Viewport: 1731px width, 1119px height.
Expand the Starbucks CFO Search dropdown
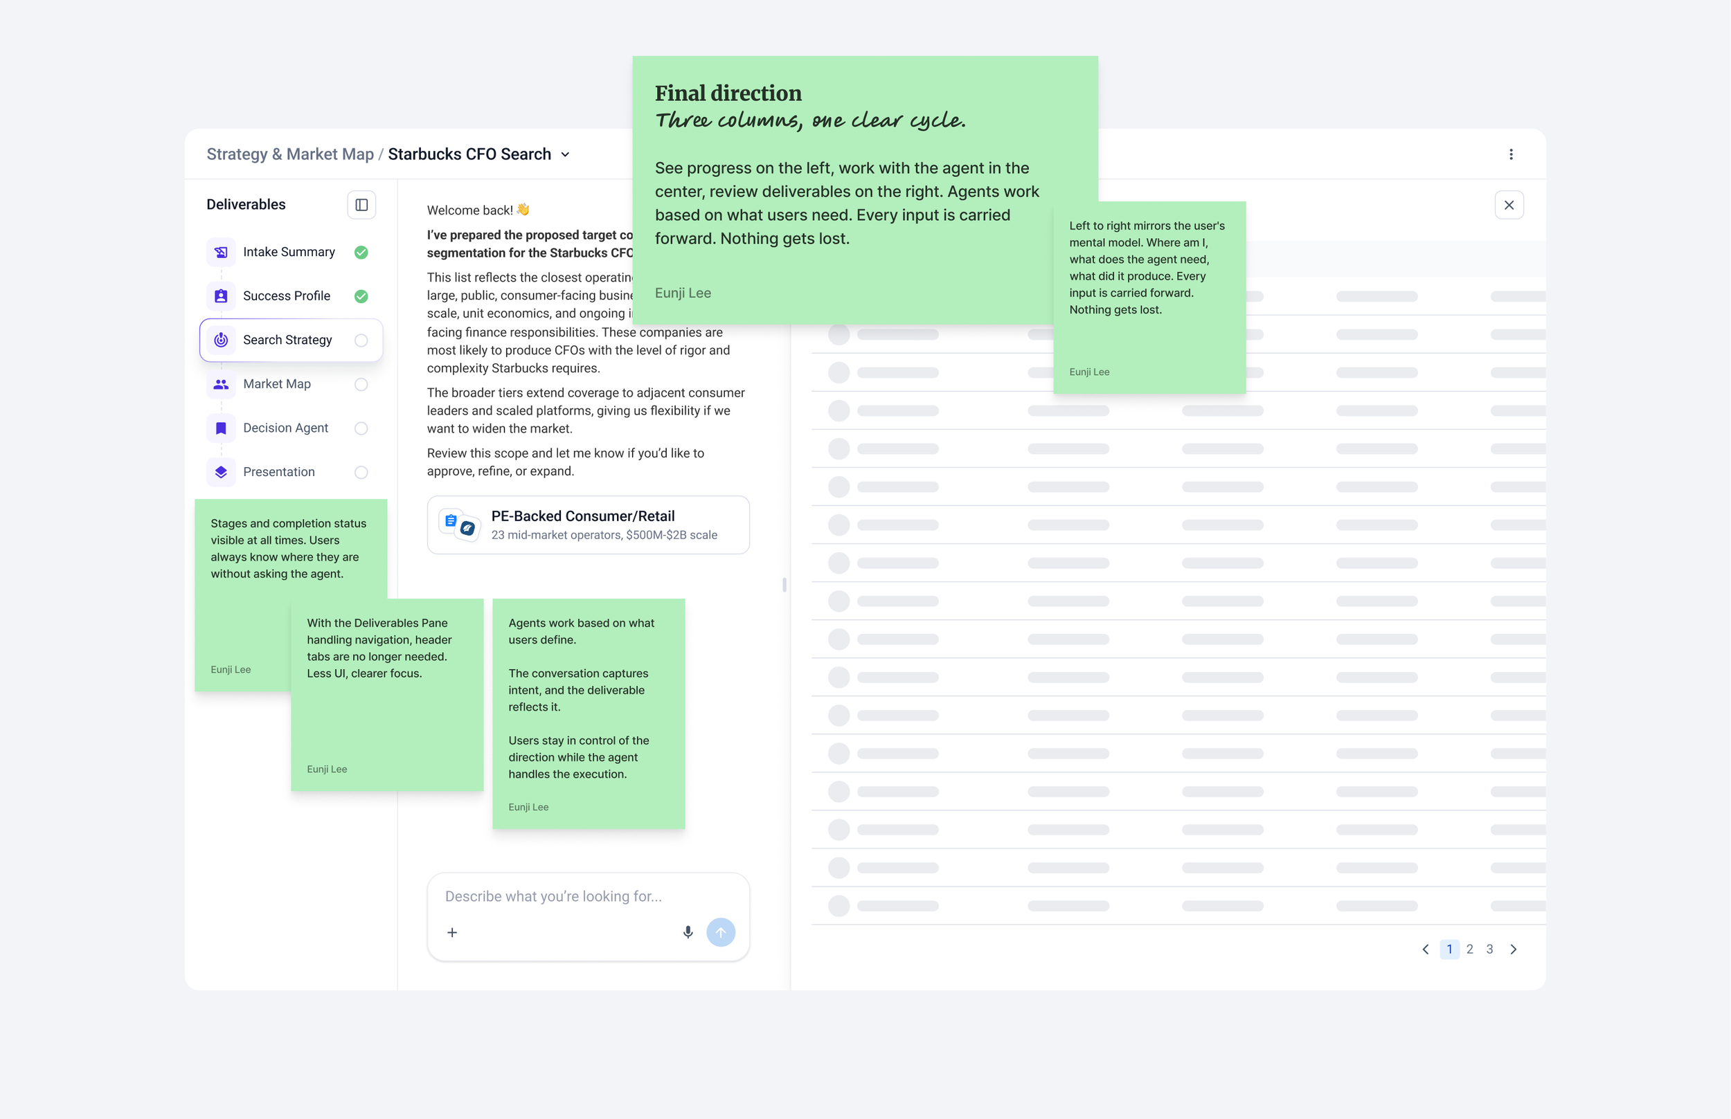[x=565, y=154]
